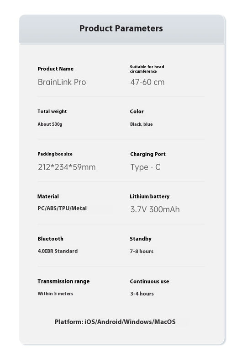Select the Black, blue color value
This screenshot has width=242, height=359.
coord(141,124)
